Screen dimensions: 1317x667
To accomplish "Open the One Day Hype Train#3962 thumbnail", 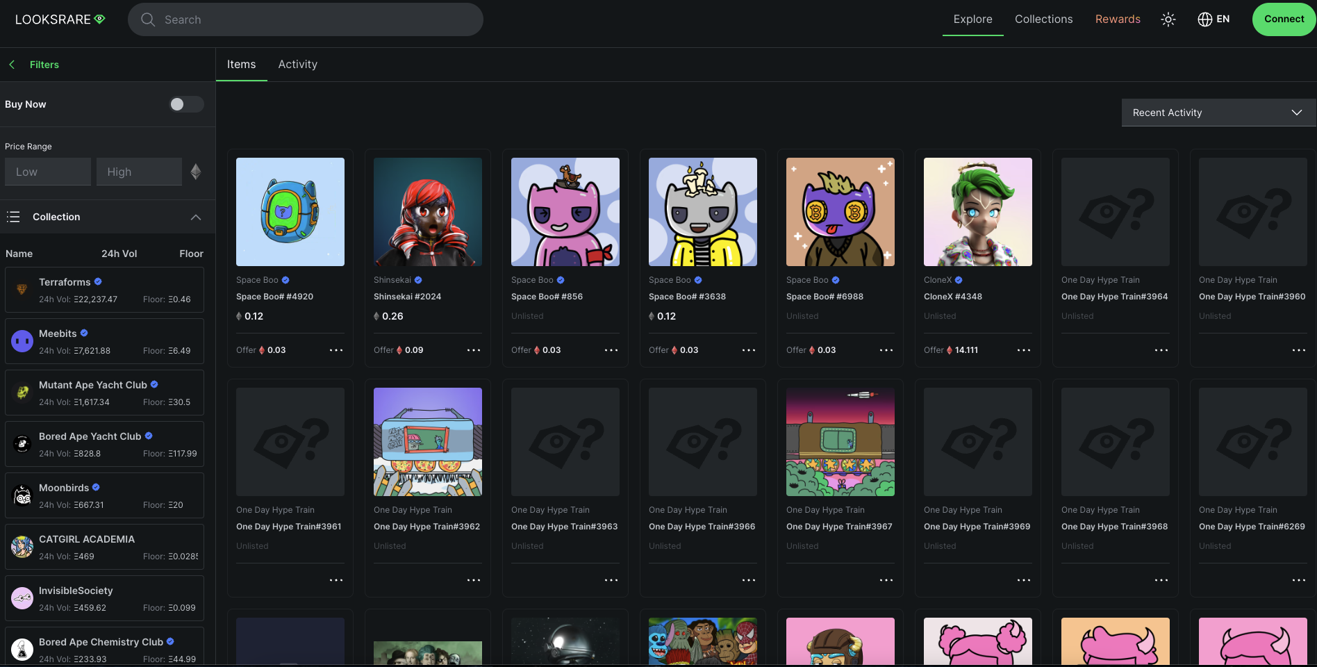I will 428,442.
